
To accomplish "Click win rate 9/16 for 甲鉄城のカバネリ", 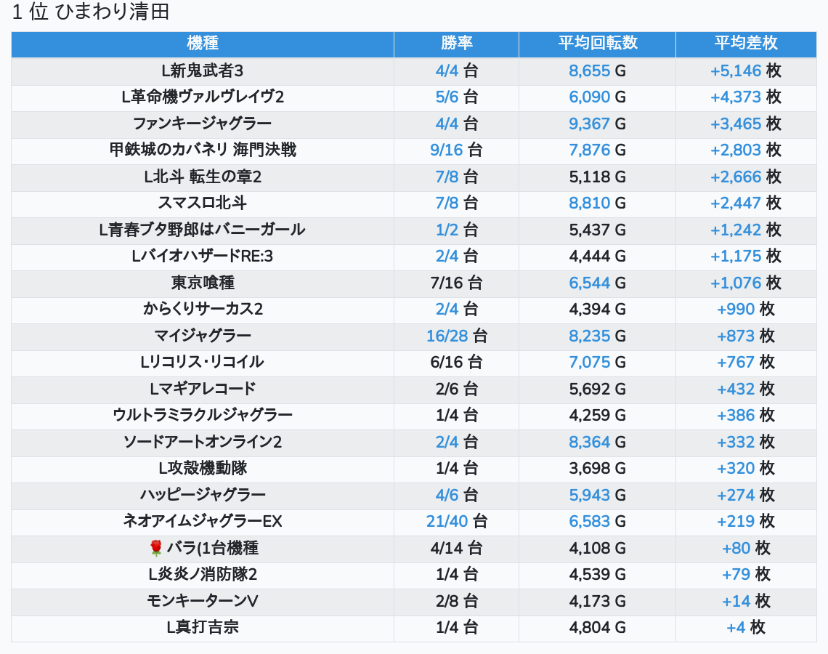I will 446,150.
